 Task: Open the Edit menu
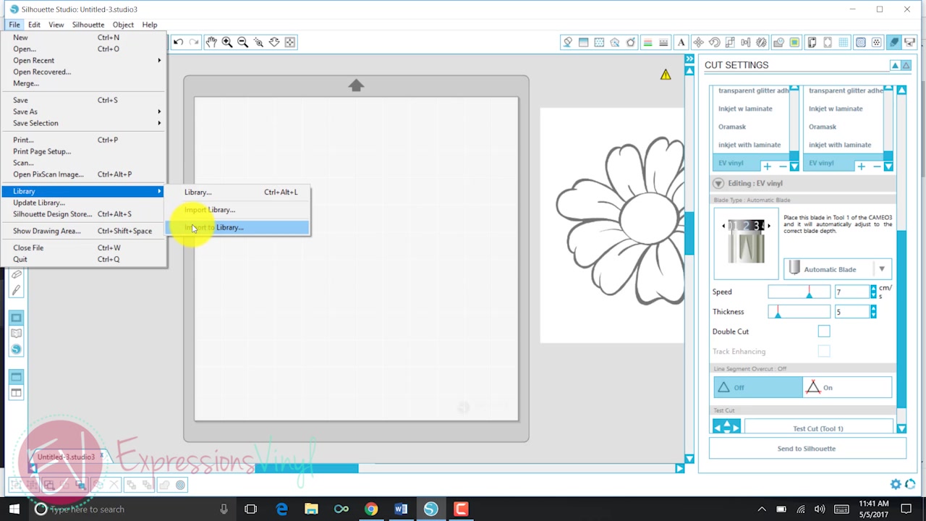34,25
